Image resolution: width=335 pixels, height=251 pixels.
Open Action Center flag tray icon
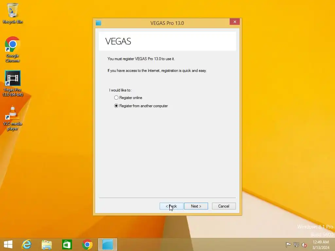[288, 244]
